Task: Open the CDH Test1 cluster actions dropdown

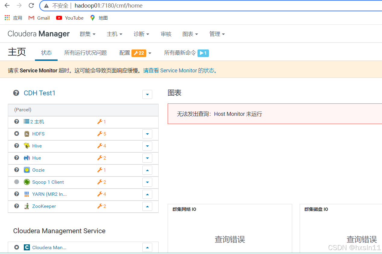Action: [147, 94]
